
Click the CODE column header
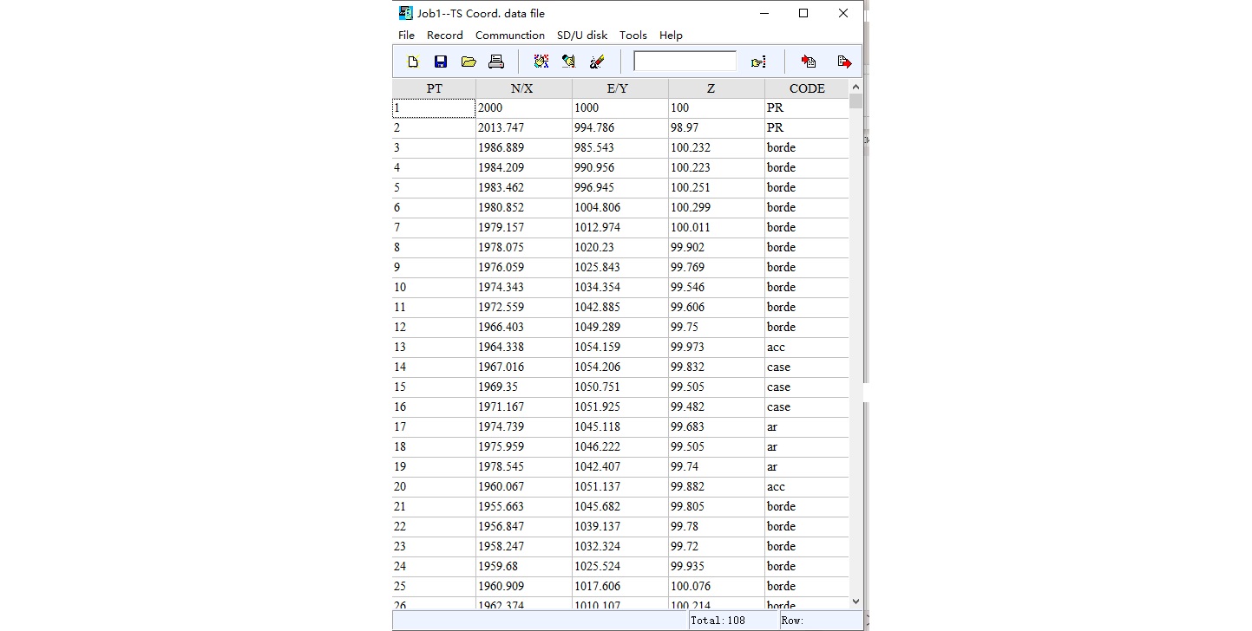[806, 88]
